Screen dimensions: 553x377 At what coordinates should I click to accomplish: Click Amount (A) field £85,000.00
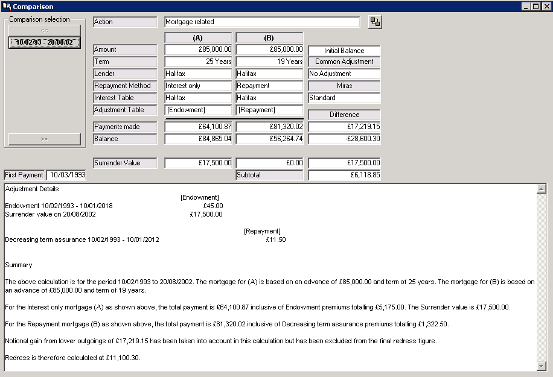(x=198, y=49)
